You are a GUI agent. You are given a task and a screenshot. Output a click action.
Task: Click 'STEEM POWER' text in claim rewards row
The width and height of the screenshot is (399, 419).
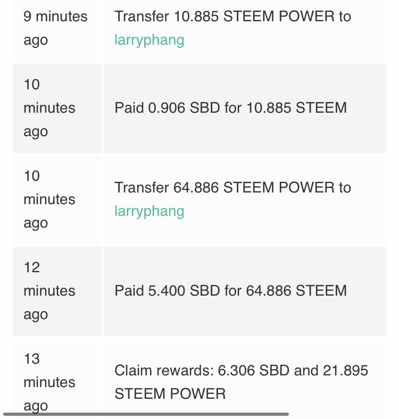coord(170,394)
